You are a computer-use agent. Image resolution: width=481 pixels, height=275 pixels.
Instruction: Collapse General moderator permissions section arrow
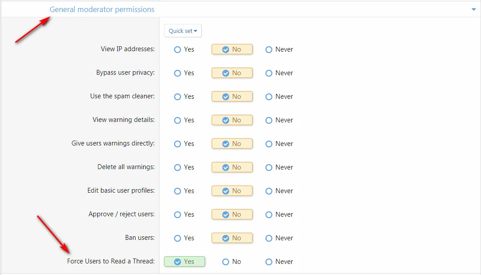(473, 9)
